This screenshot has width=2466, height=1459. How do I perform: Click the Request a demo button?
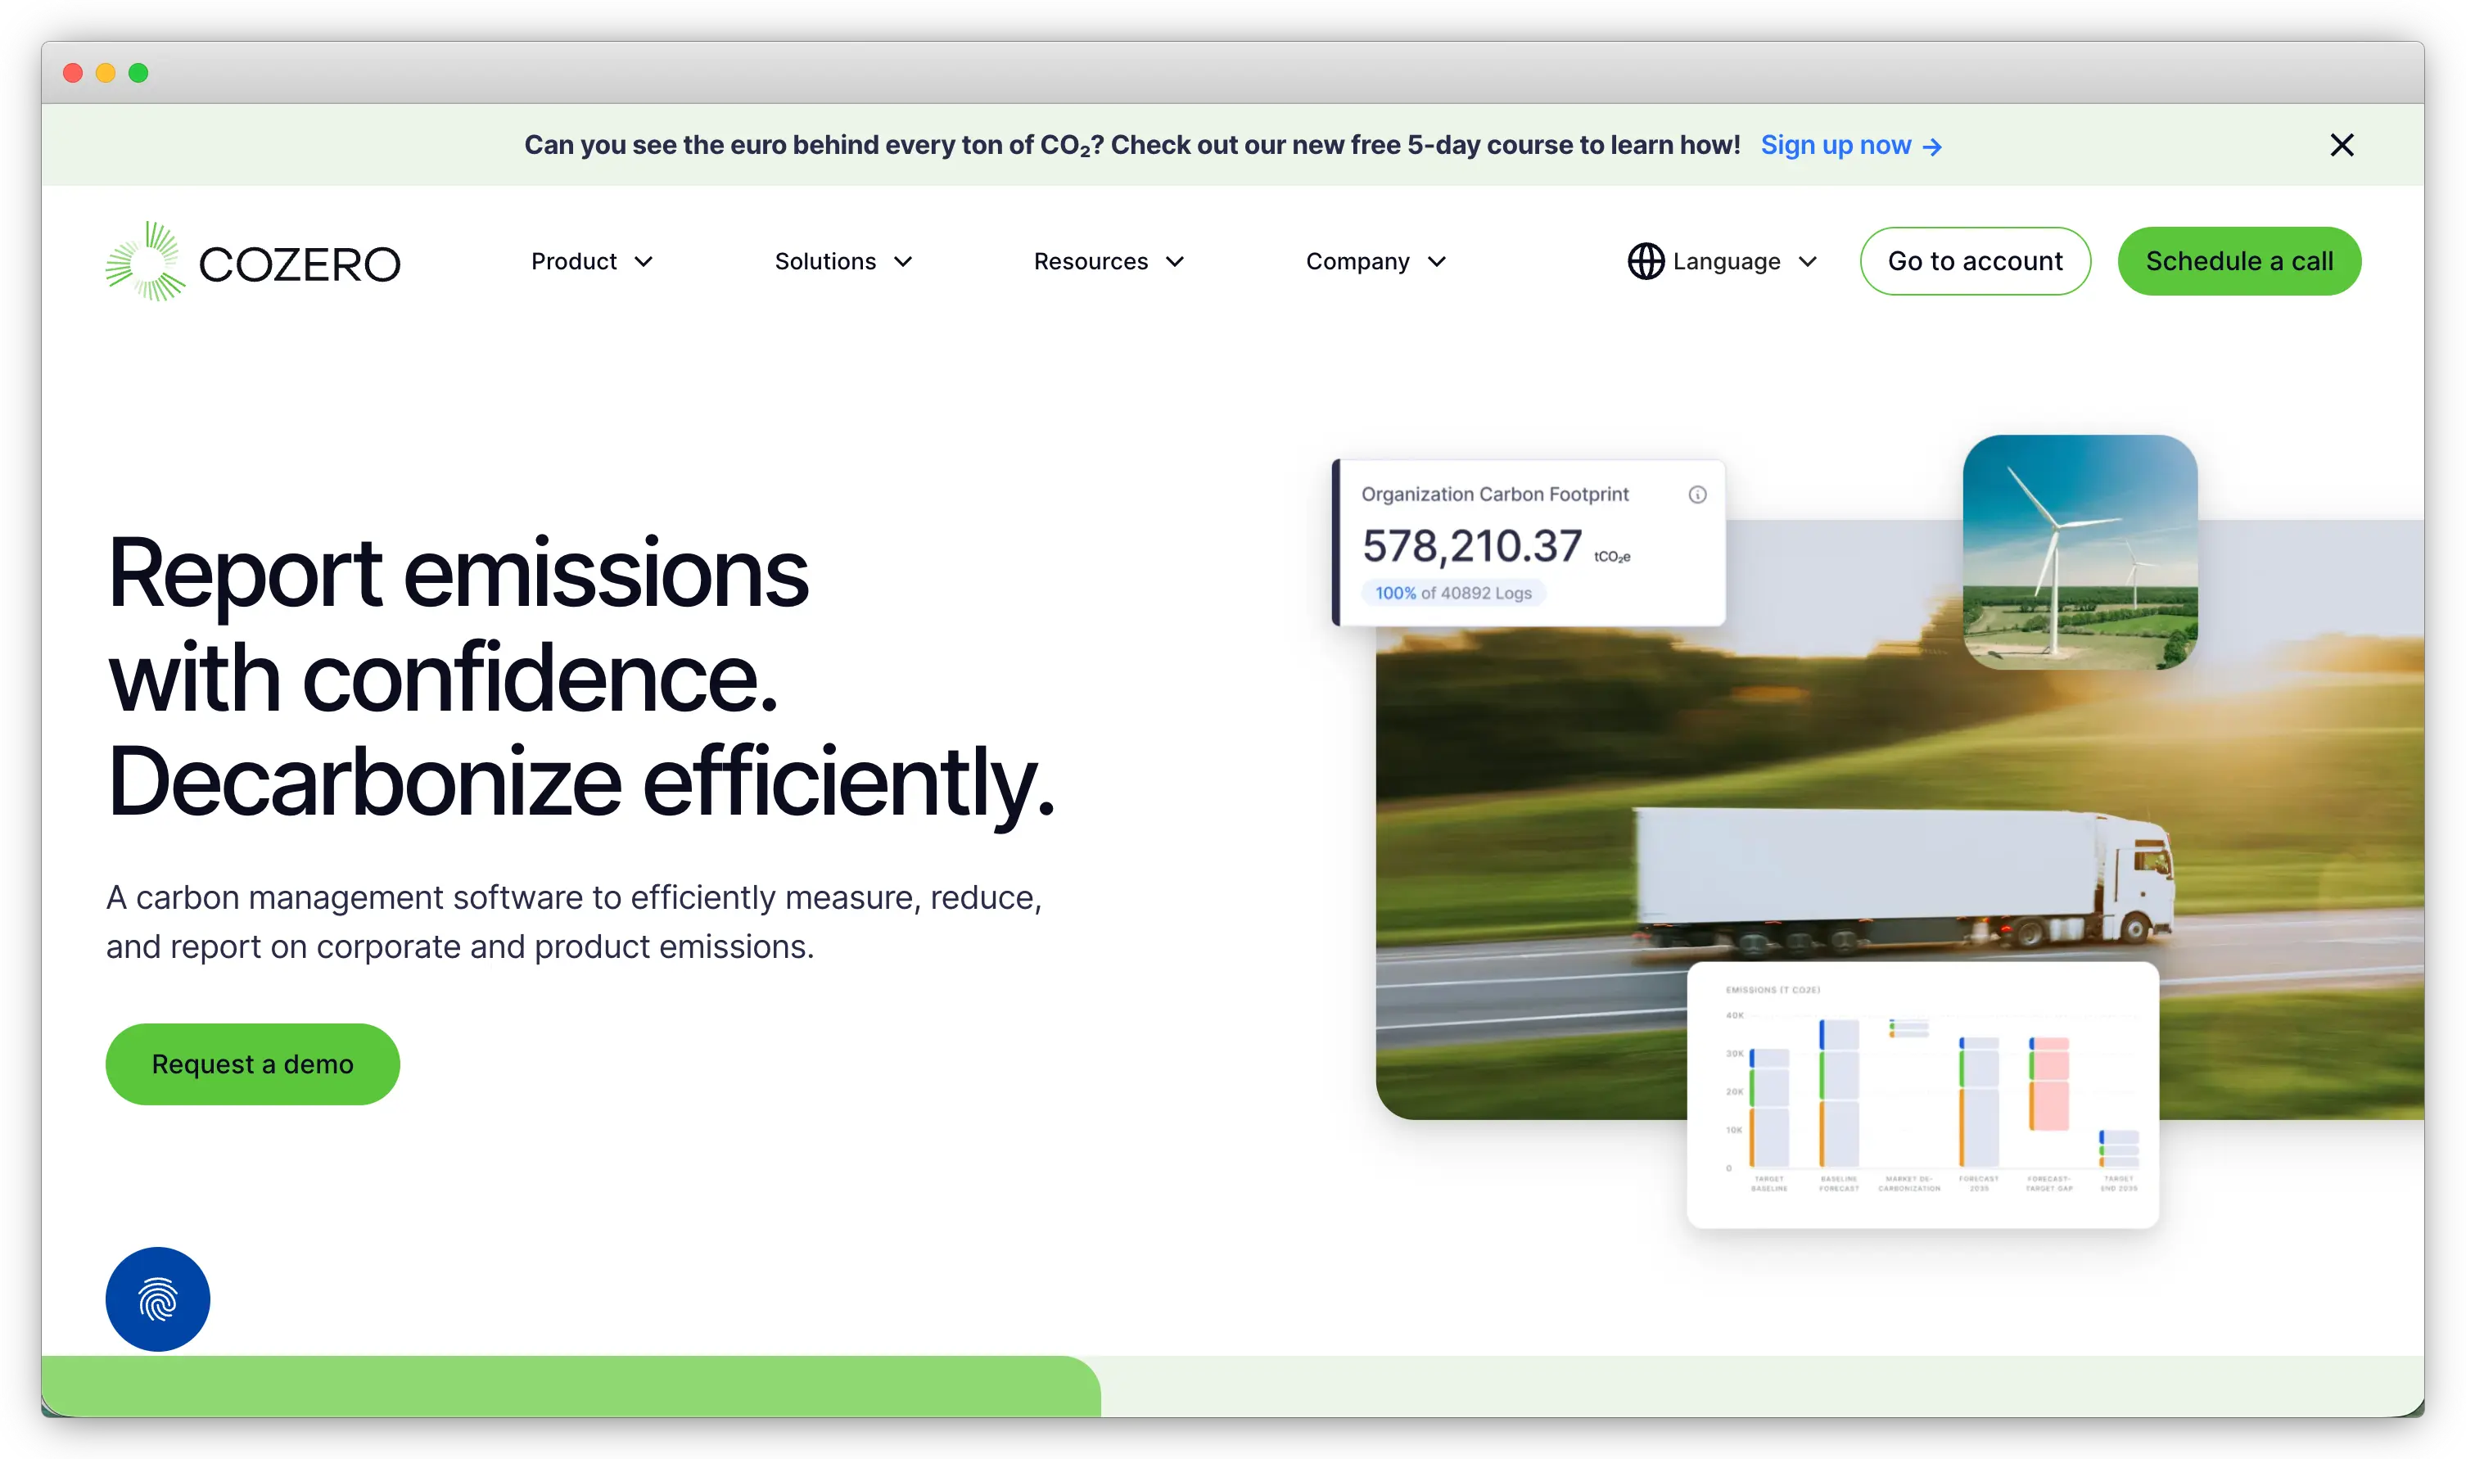pos(253,1064)
